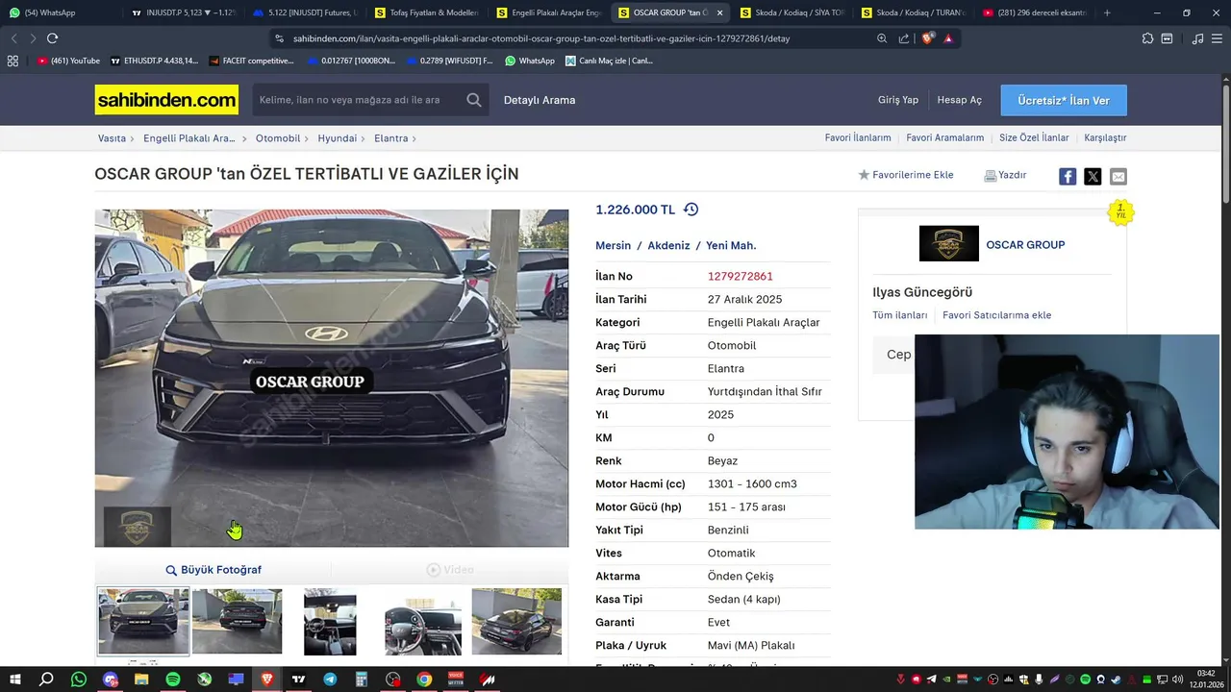This screenshot has width=1231, height=692.
Task: Open the YouTube bookmark
Action: tap(68, 61)
